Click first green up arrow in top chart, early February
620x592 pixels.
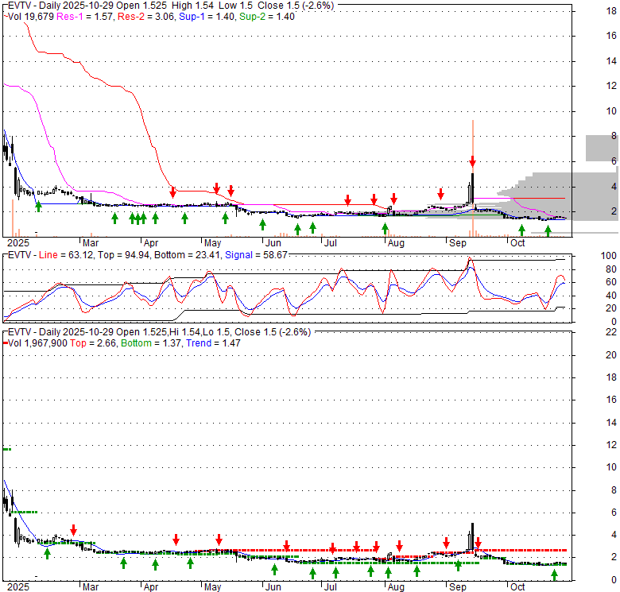[x=39, y=206]
